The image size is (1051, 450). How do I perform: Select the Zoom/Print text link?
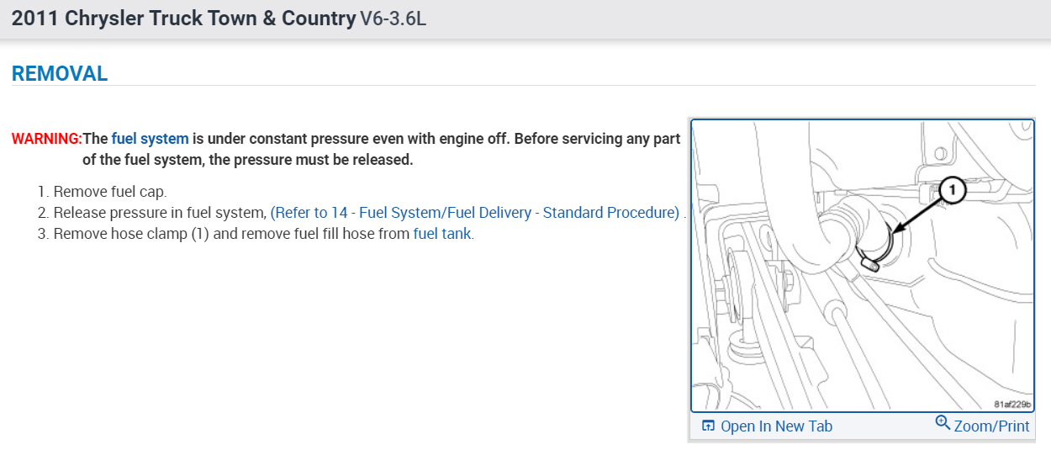tap(991, 426)
